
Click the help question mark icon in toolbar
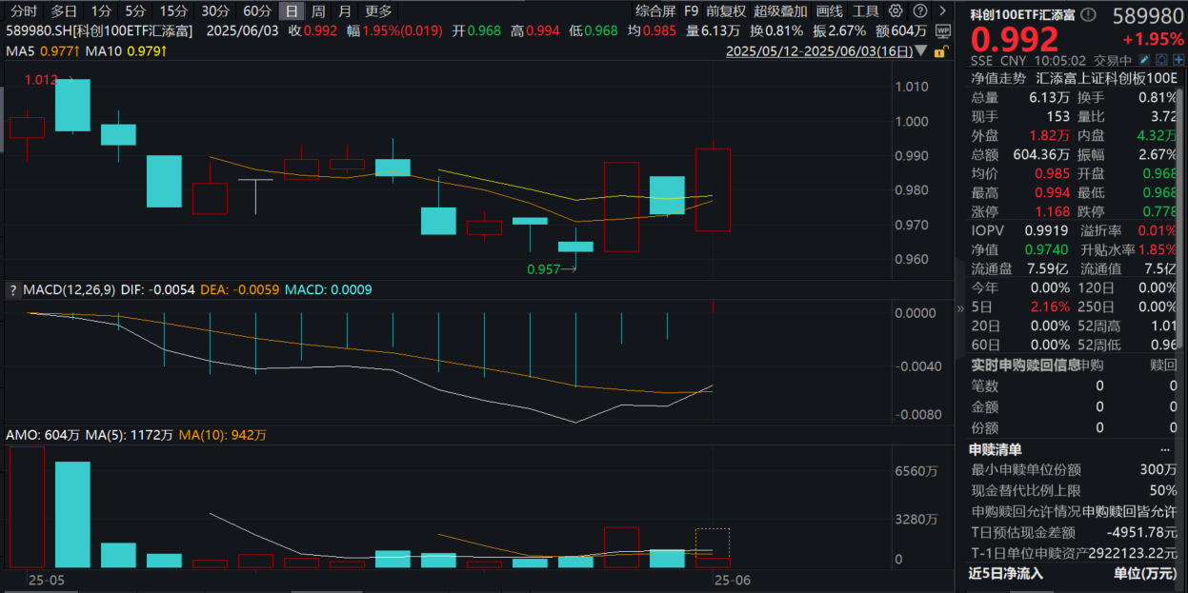point(918,11)
